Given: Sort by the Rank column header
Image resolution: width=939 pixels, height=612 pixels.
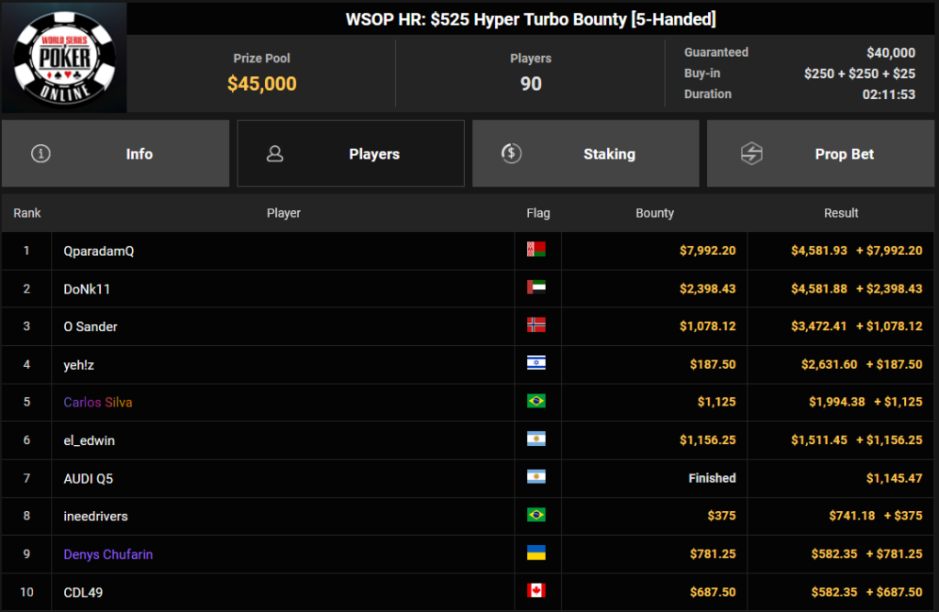Looking at the screenshot, I should click(x=27, y=213).
